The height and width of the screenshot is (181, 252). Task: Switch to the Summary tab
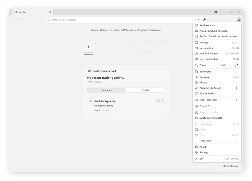(107, 90)
